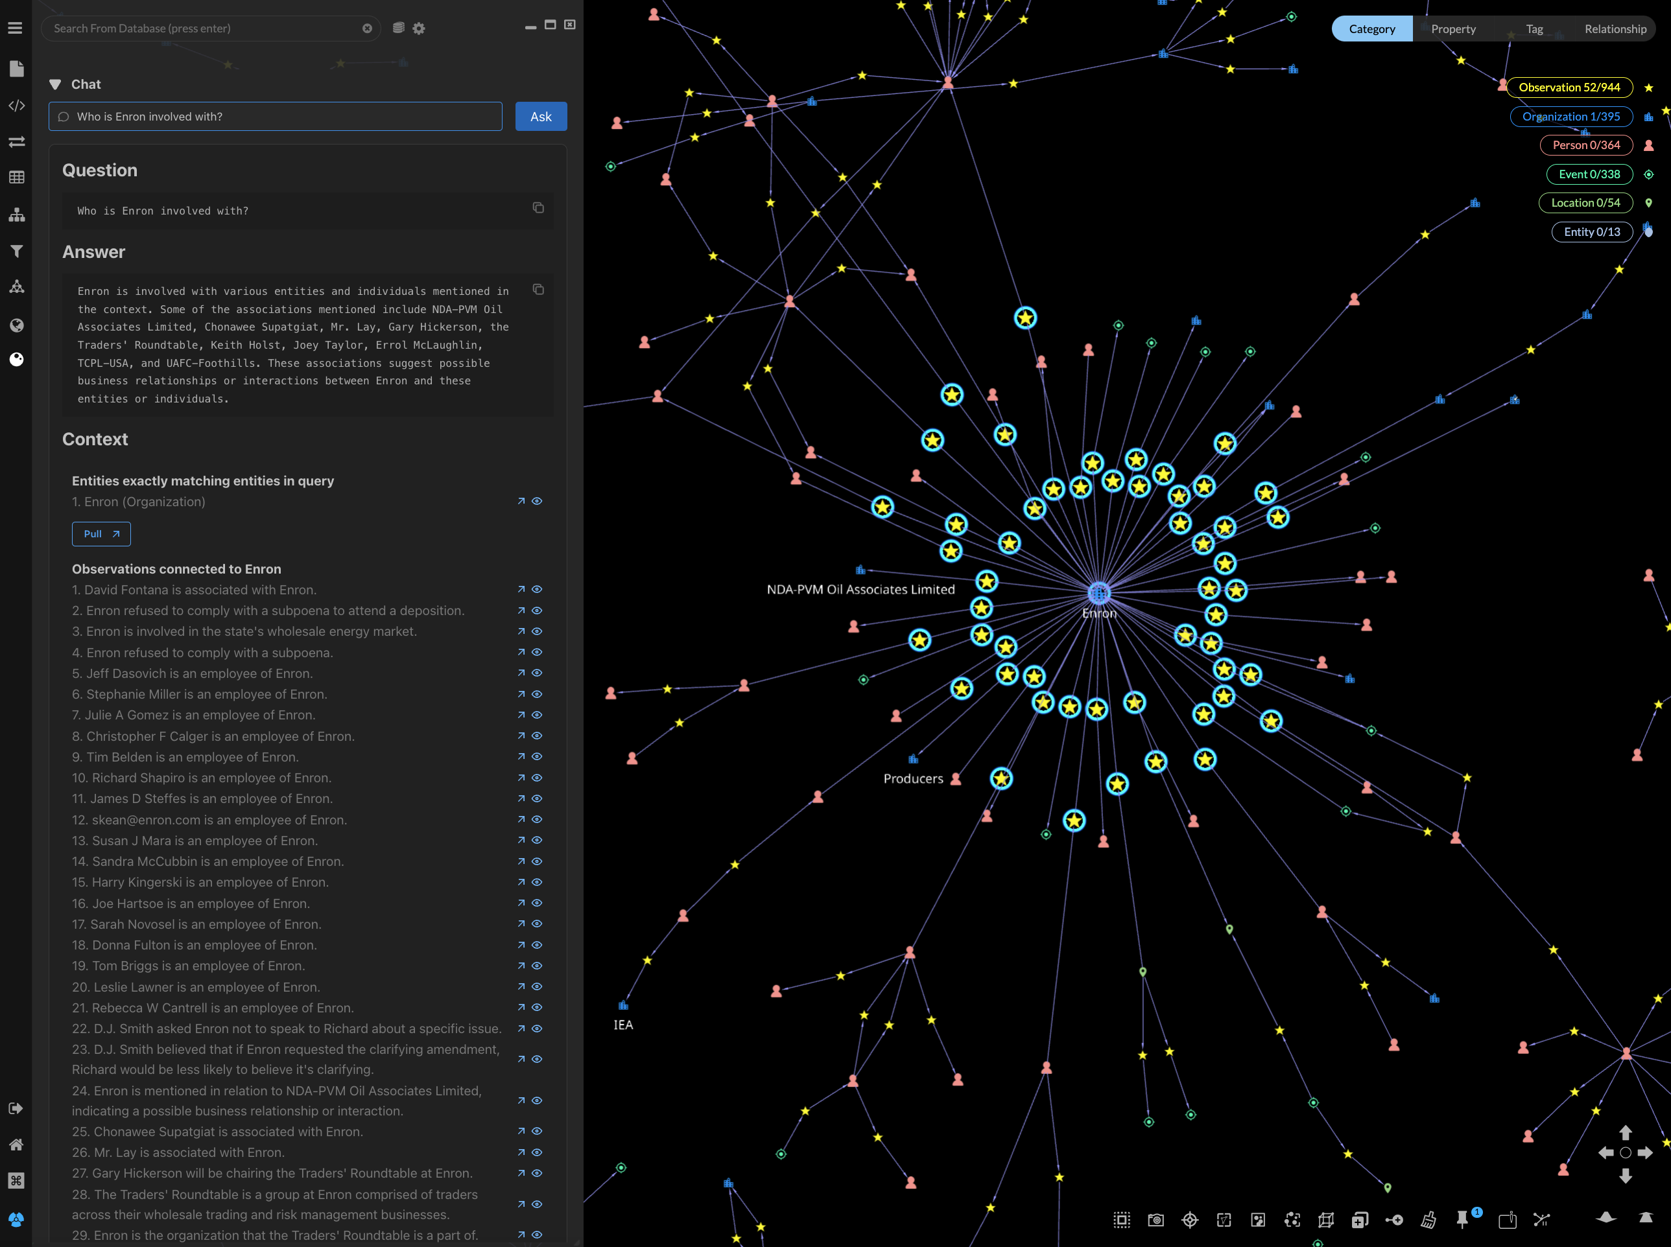Image resolution: width=1671 pixels, height=1247 pixels.
Task: Click the broom clean-up icon
Action: coord(1428,1220)
